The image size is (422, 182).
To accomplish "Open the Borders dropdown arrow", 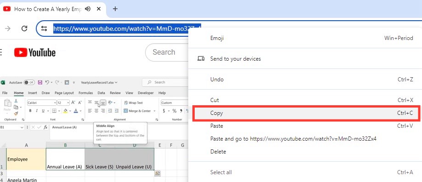I will tap(59, 111).
